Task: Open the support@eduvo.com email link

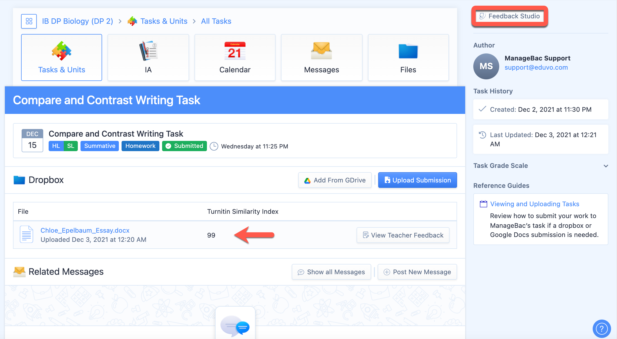Action: (536, 67)
